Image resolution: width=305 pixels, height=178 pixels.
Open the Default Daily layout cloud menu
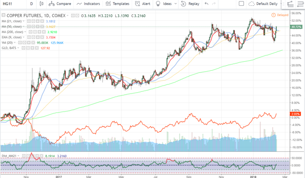263,4
